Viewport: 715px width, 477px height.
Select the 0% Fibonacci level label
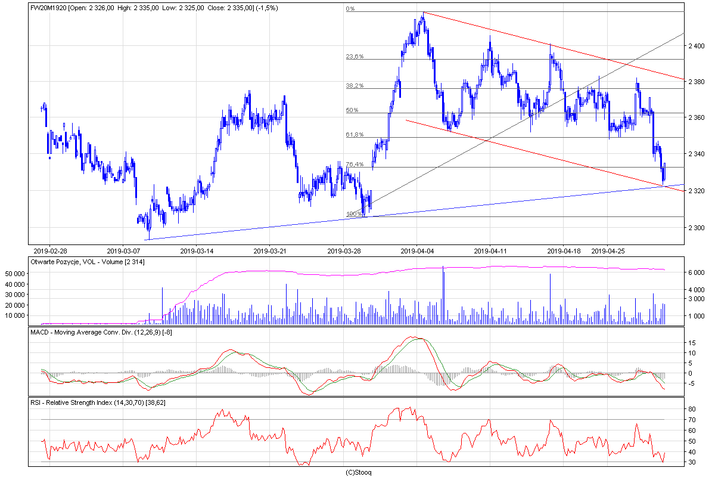tap(350, 9)
